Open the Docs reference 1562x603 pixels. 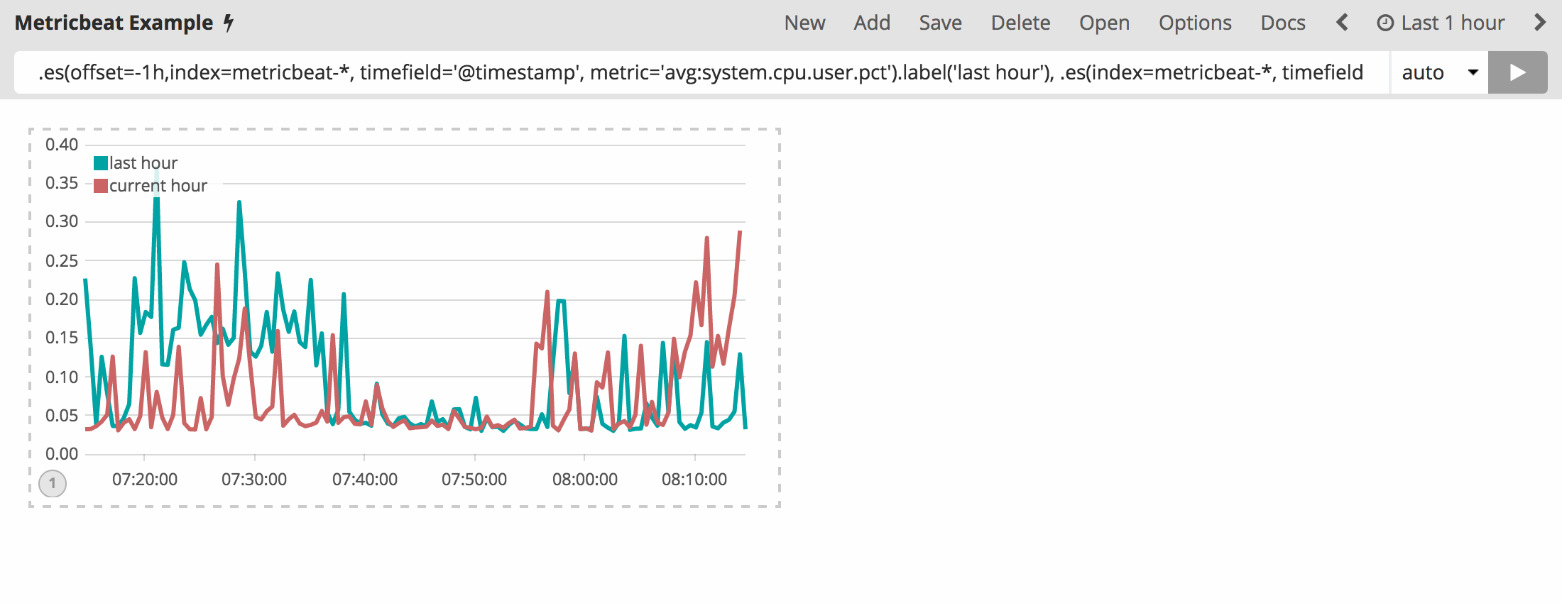1283,23
